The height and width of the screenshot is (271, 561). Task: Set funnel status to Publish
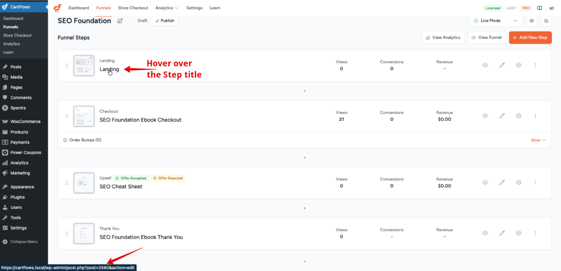point(165,21)
